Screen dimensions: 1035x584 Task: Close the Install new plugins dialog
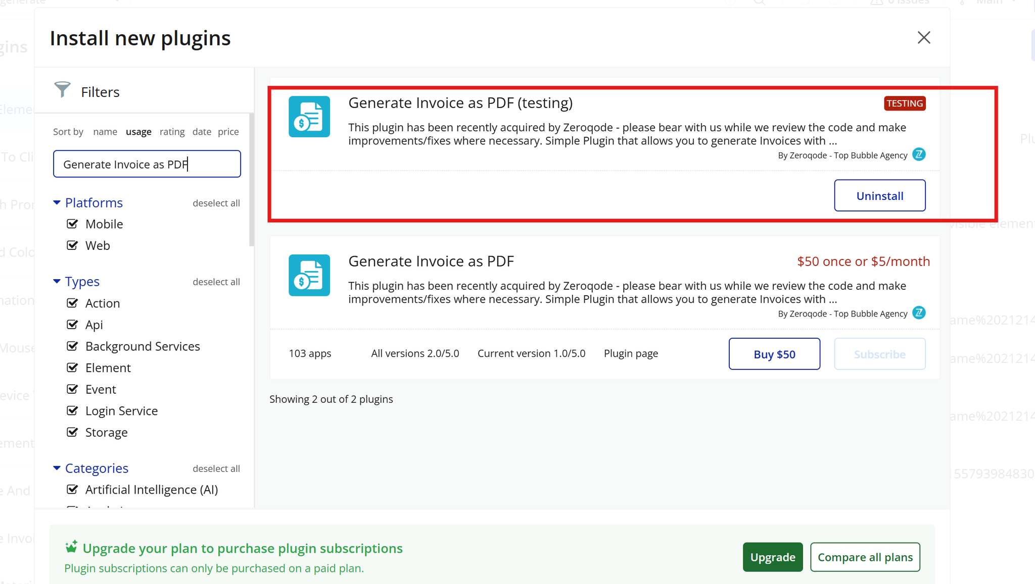tap(924, 37)
